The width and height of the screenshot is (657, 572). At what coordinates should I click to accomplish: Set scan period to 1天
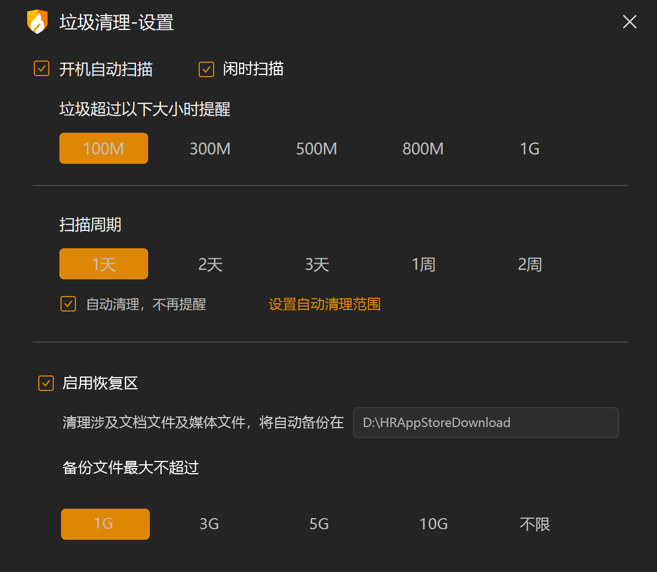tap(103, 264)
